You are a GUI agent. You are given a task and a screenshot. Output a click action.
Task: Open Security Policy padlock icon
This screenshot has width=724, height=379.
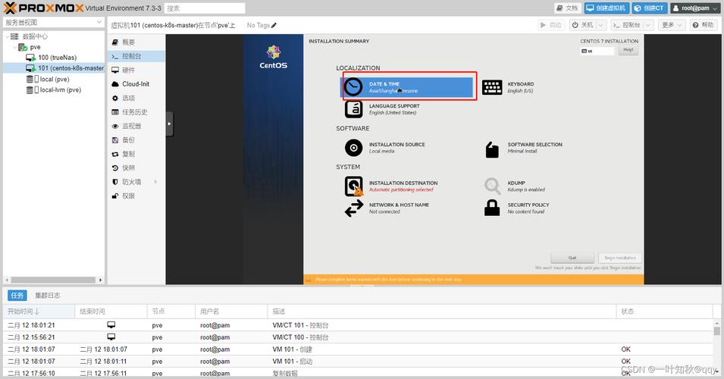[x=492, y=208]
